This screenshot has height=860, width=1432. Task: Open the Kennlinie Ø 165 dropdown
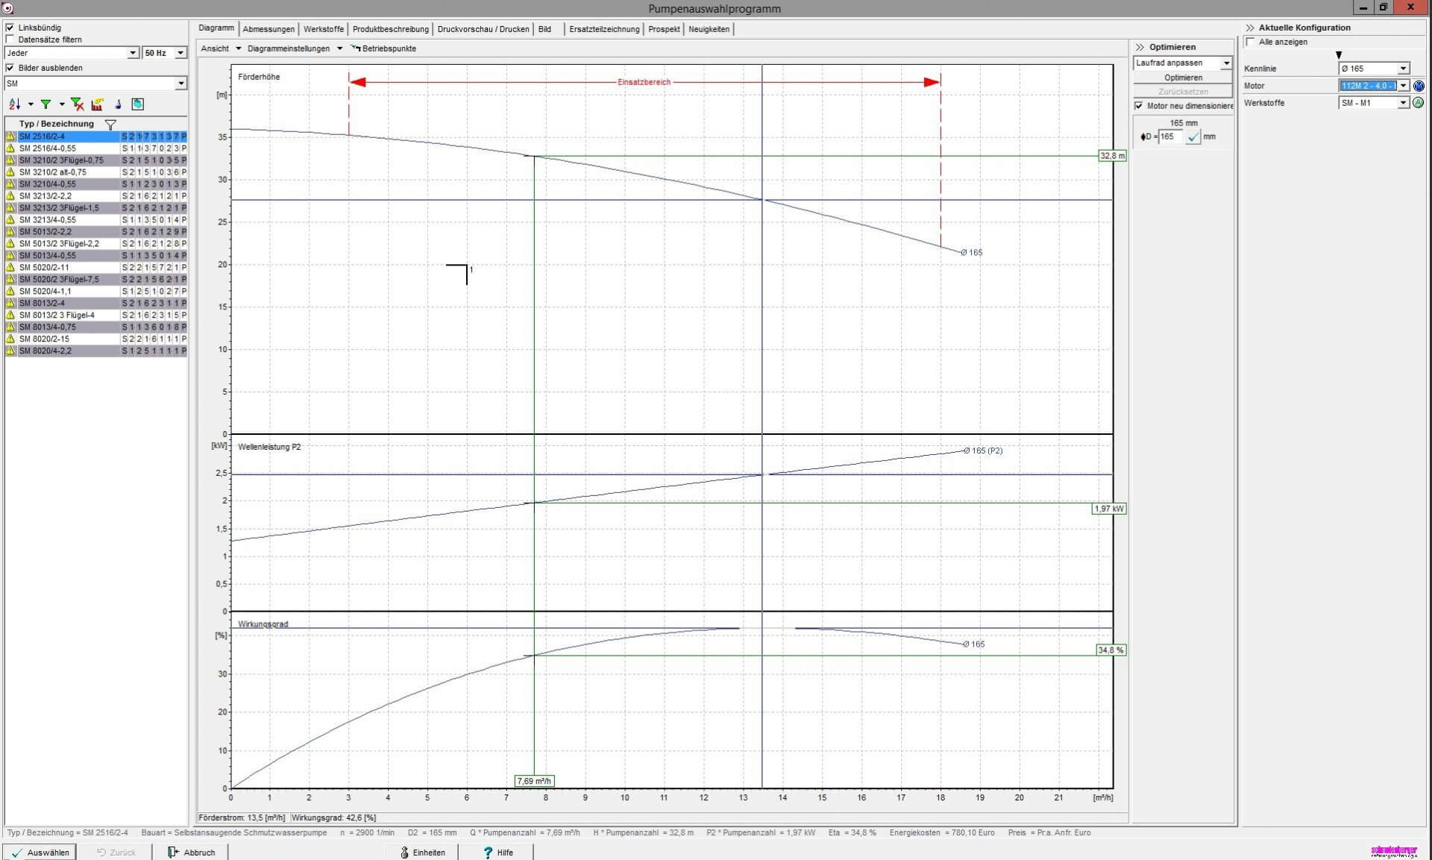click(1404, 68)
